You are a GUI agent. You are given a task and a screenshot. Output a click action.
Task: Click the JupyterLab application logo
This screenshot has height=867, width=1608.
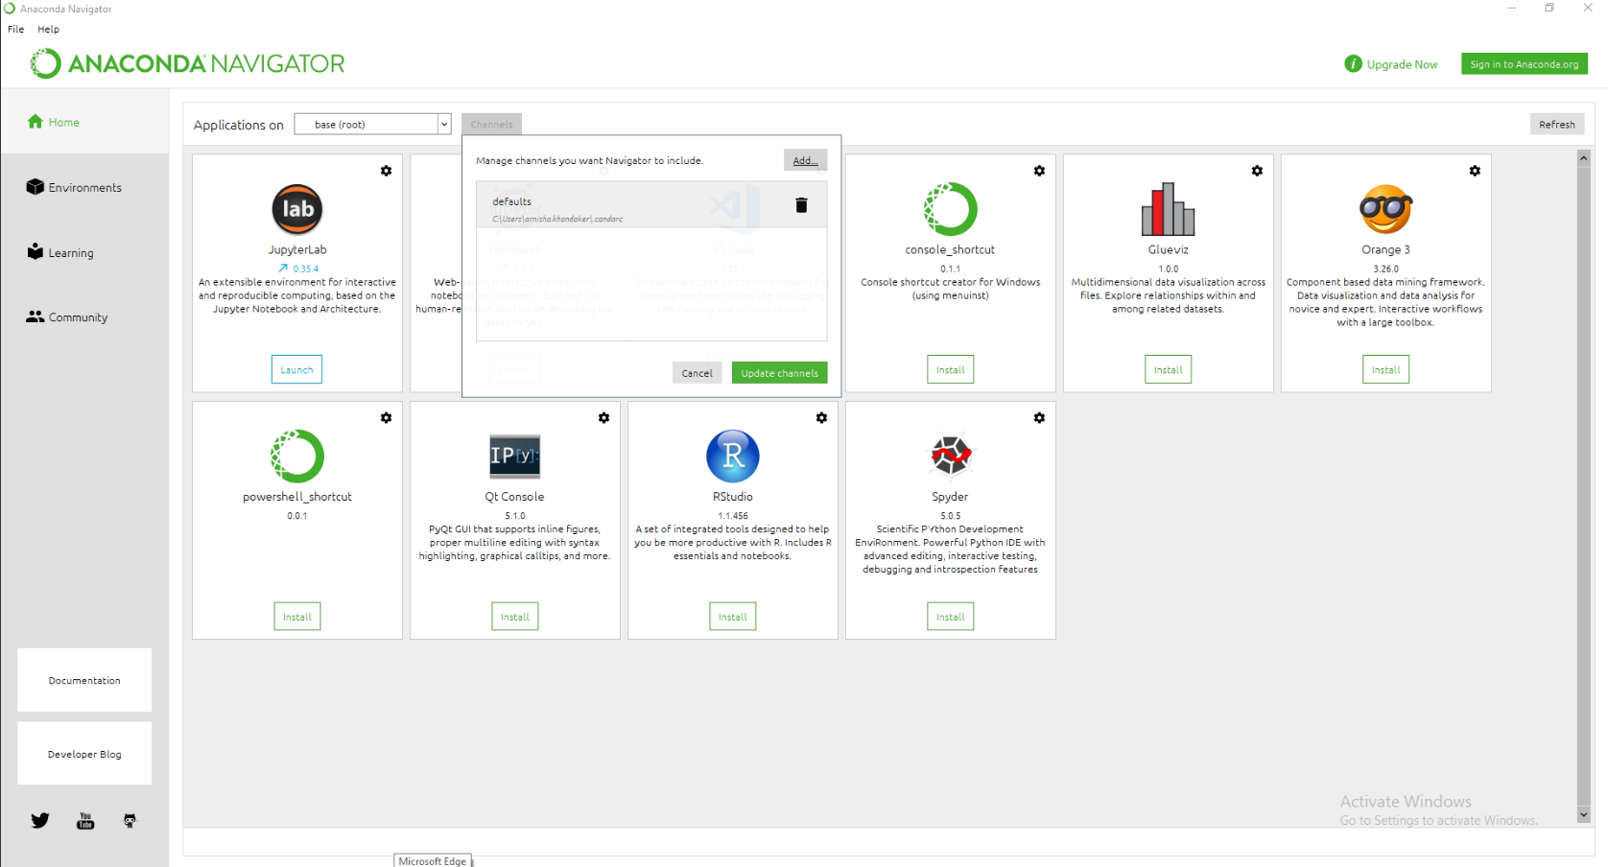[x=297, y=209]
